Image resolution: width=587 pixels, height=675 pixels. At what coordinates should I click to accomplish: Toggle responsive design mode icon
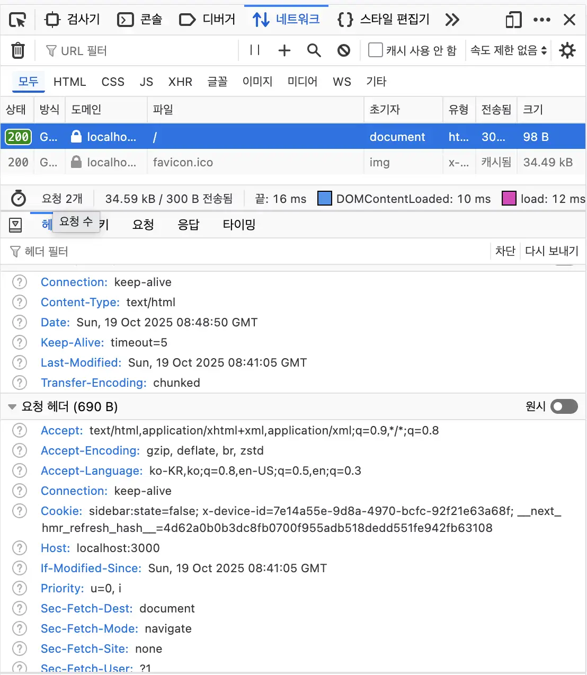[x=513, y=20]
